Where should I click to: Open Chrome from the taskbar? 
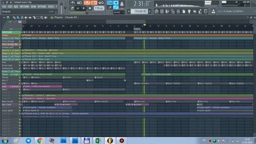(40, 140)
